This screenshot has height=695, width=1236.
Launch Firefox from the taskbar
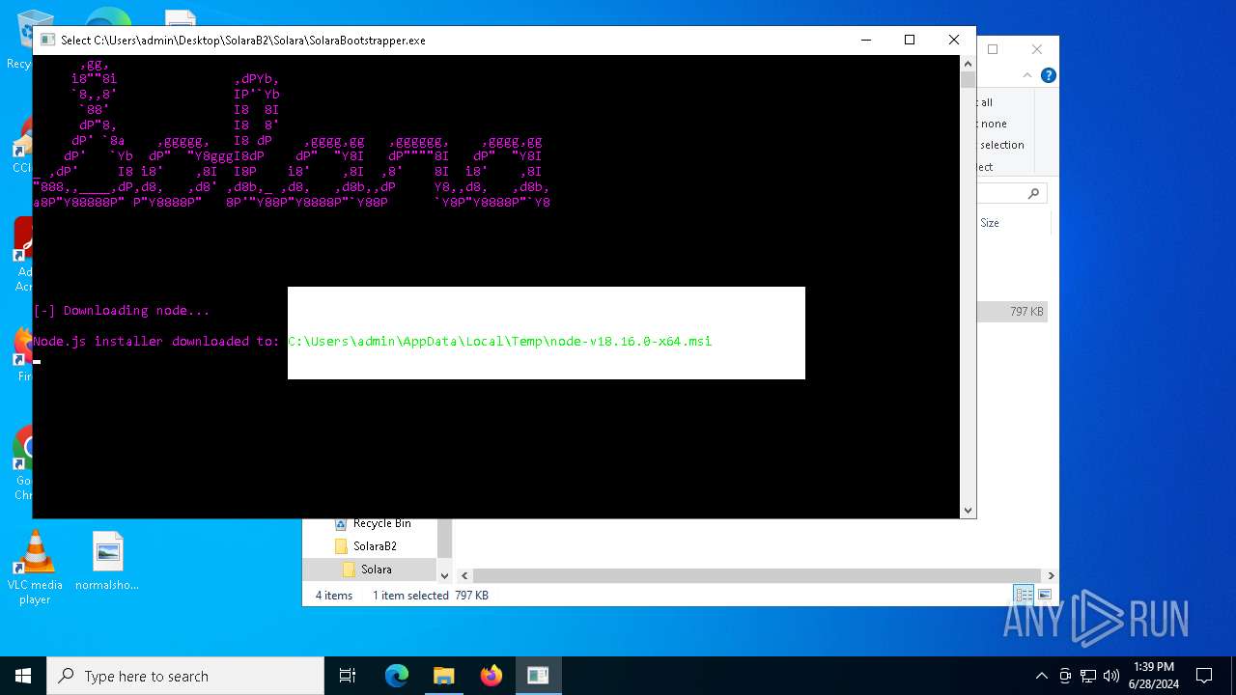492,676
